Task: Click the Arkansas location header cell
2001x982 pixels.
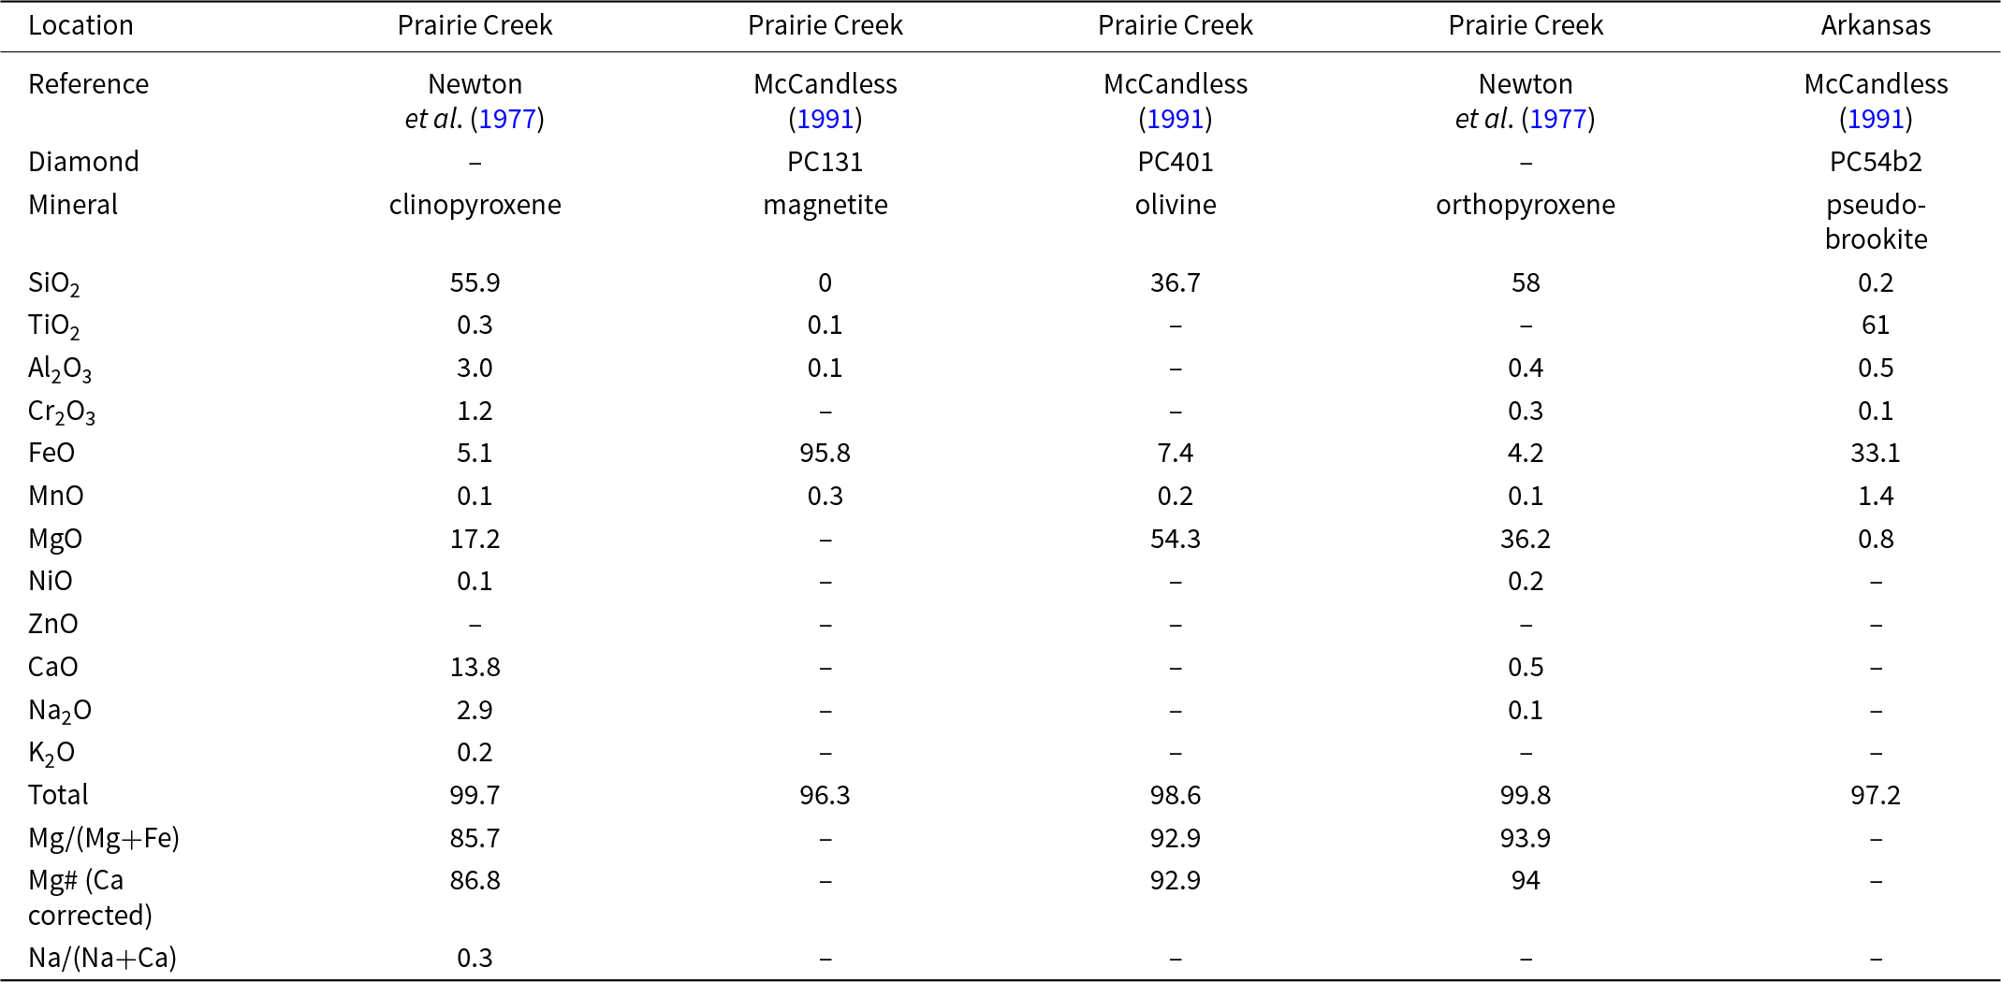Action: tap(1876, 25)
